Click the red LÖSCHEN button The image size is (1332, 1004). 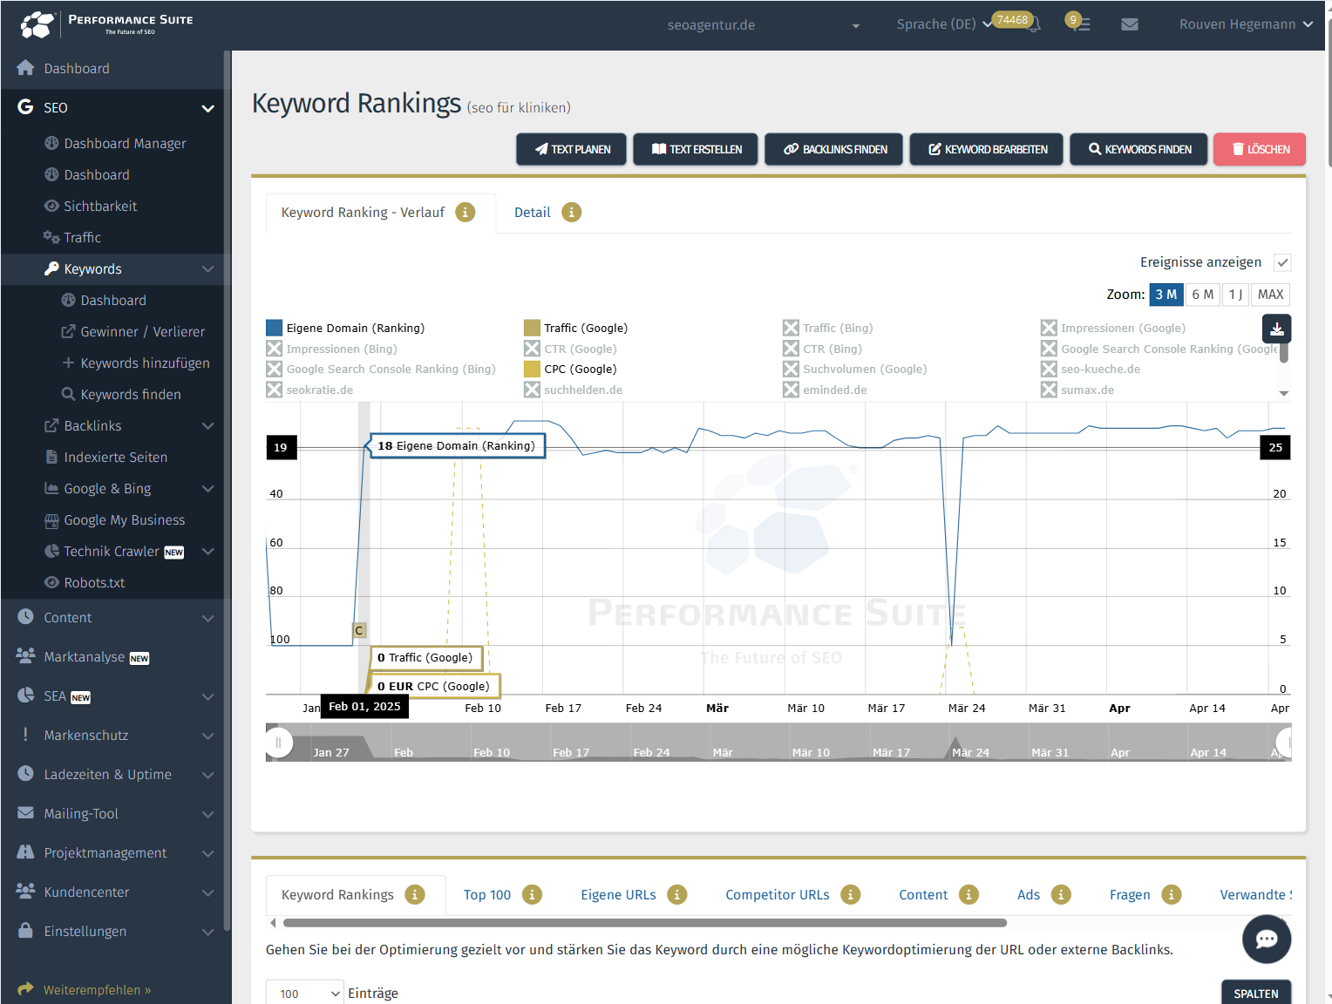click(x=1260, y=149)
